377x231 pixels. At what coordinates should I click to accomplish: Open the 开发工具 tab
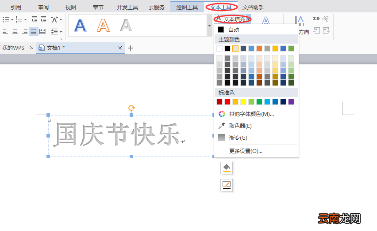point(127,7)
